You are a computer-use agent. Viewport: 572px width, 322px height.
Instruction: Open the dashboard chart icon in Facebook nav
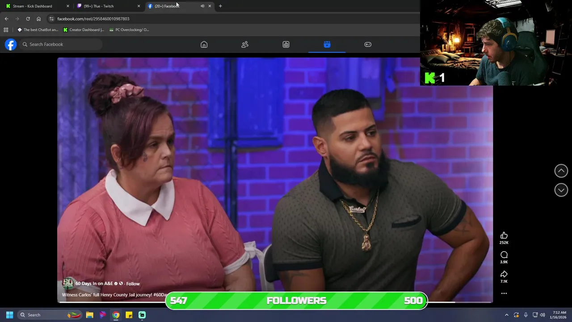[x=286, y=44]
